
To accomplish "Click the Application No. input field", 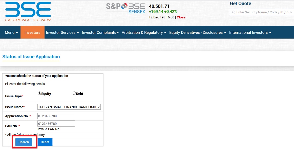I will (x=56, y=116).
